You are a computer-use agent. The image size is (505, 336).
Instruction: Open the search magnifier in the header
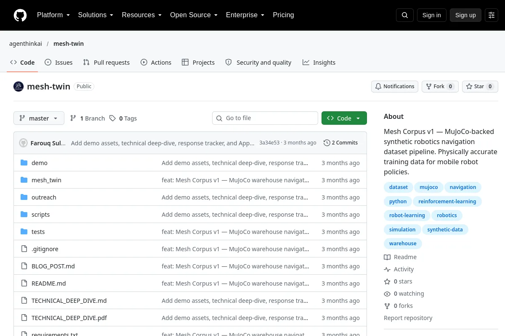(405, 15)
